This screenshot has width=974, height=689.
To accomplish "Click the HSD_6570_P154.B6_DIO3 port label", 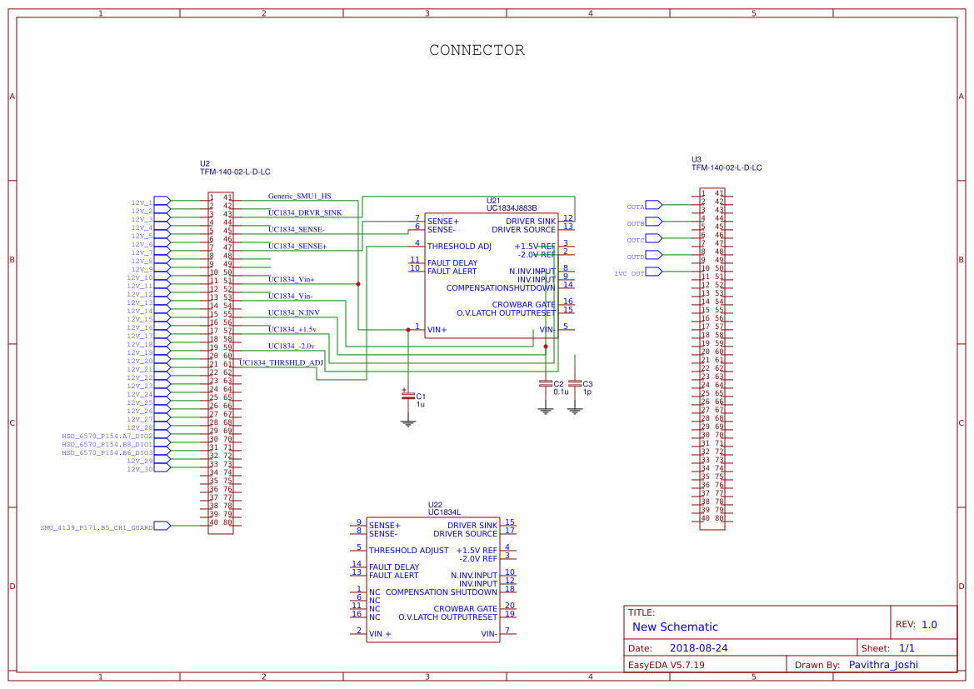I will (x=107, y=453).
